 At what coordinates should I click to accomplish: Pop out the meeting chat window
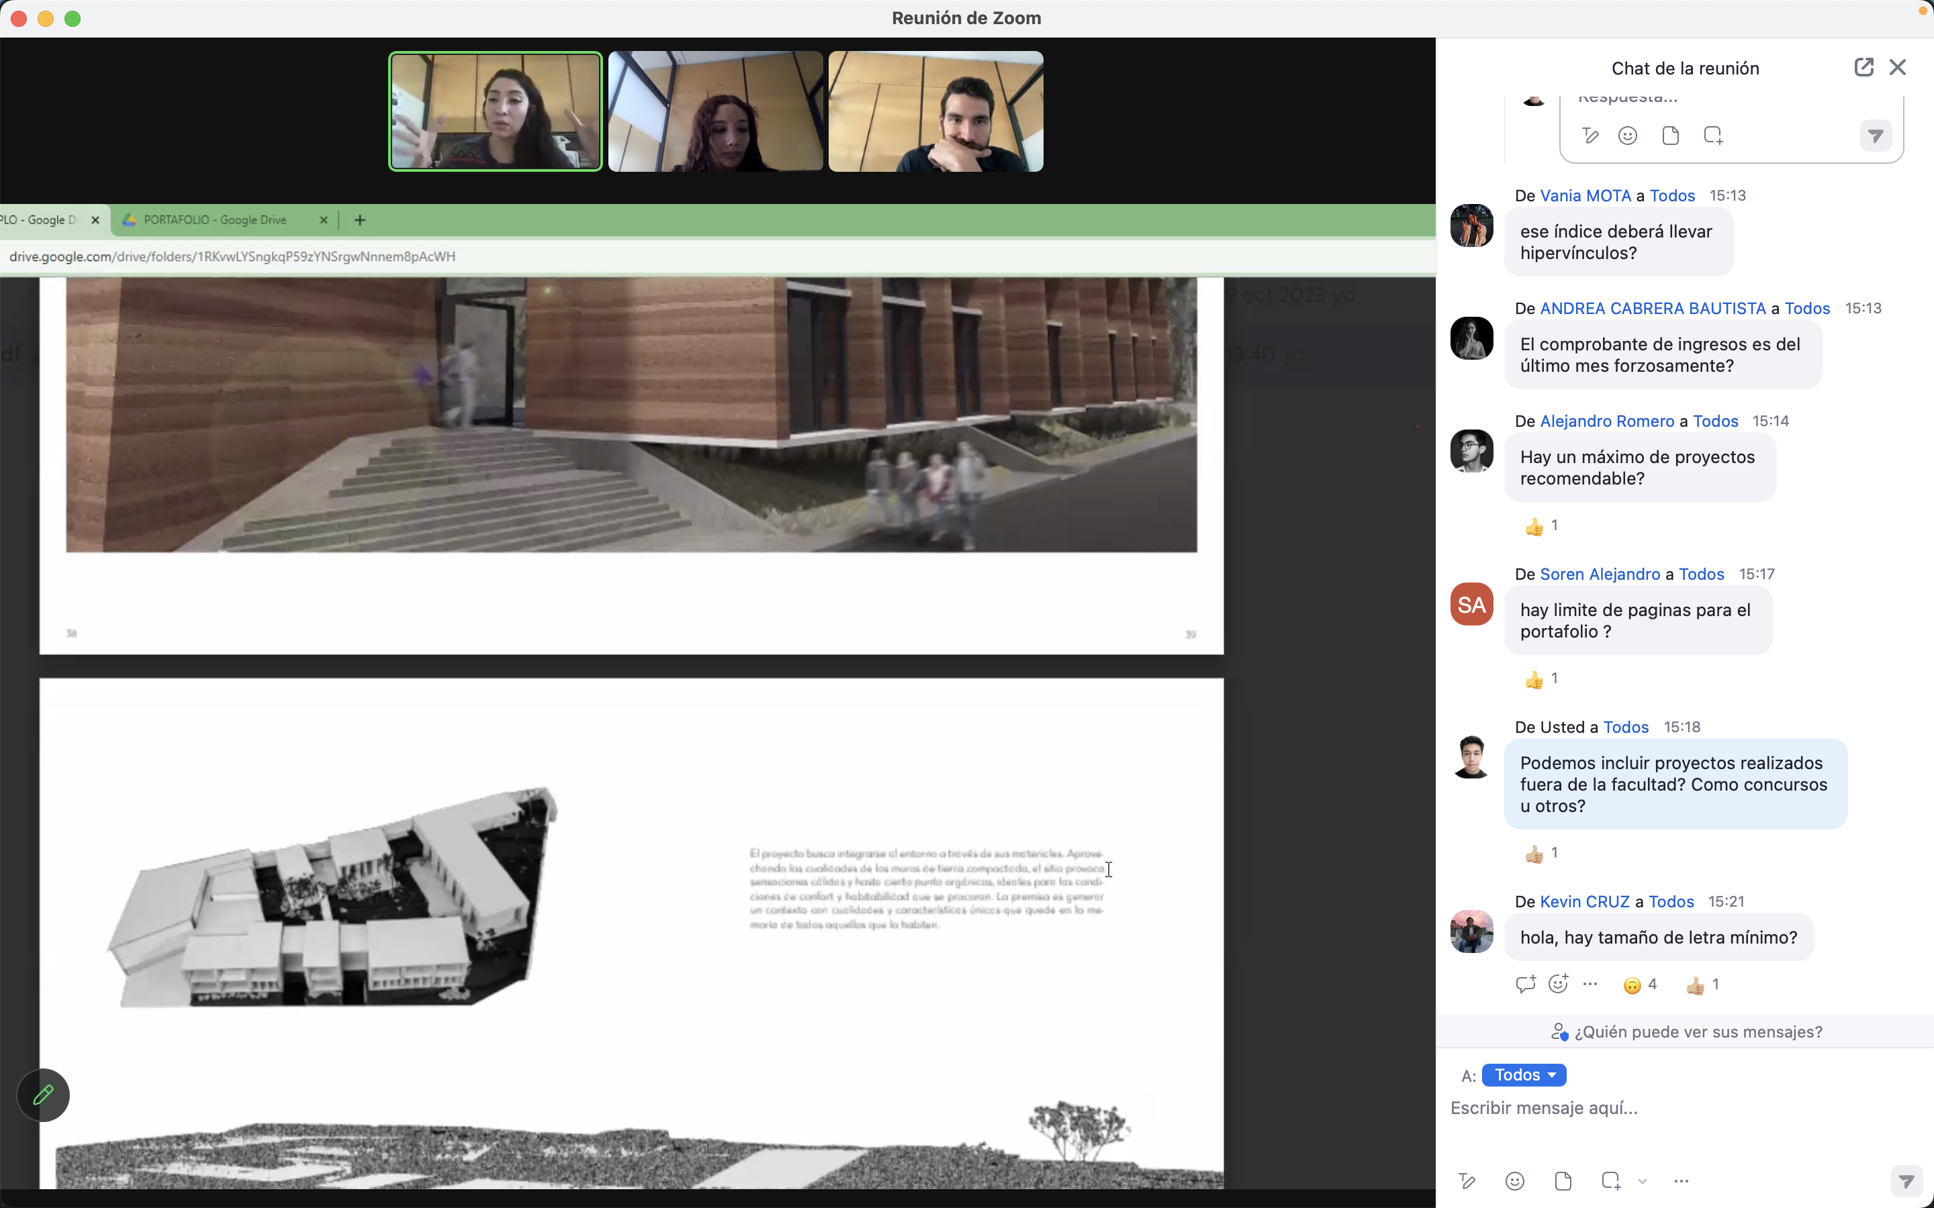tap(1863, 67)
